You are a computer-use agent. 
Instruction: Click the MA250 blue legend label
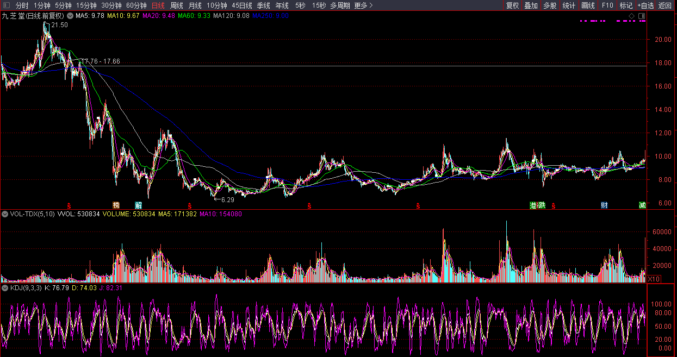275,16
